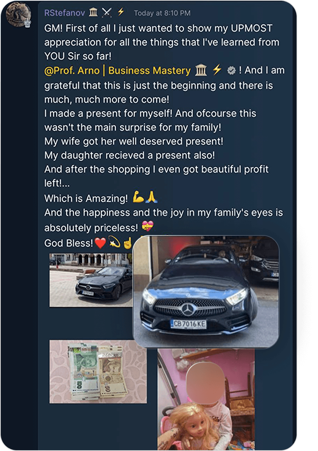Click the chess piece badge under the avatar
The height and width of the screenshot is (451, 318).
coord(28,23)
